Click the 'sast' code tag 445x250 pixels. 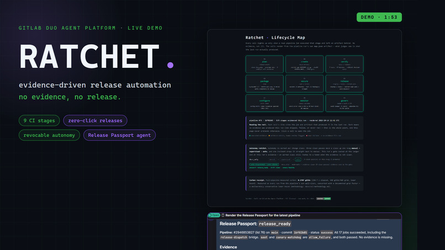264,237
